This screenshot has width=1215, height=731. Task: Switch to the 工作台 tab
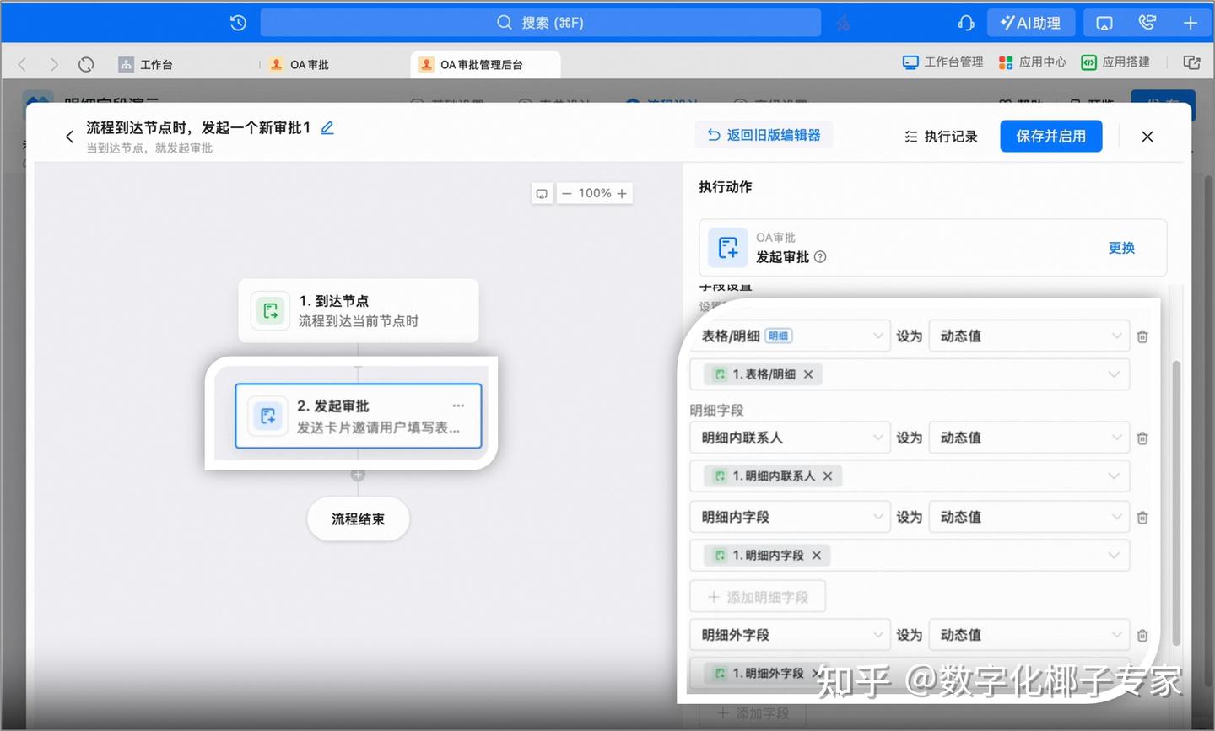(x=147, y=64)
